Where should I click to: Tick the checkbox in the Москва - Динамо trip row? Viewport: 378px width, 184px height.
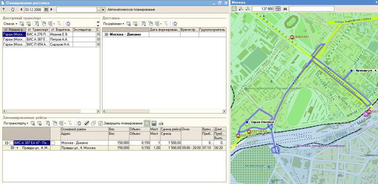tap(53, 143)
